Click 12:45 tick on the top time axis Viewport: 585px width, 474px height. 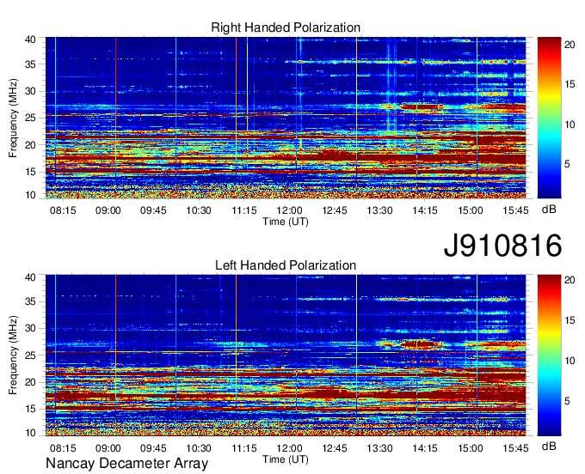point(335,210)
